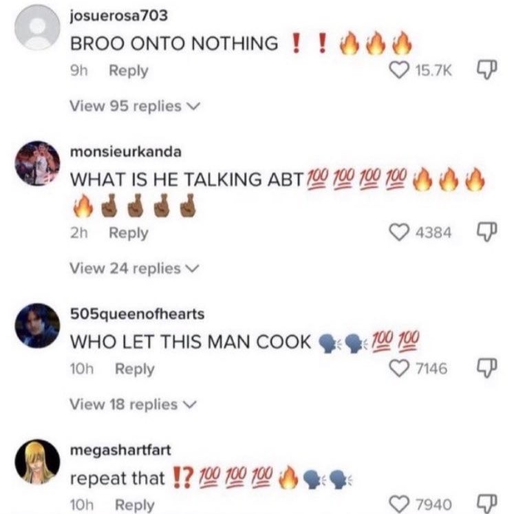The height and width of the screenshot is (514, 516).
Task: Tap thumbs-down on megashartfart's comment
Action: (486, 504)
